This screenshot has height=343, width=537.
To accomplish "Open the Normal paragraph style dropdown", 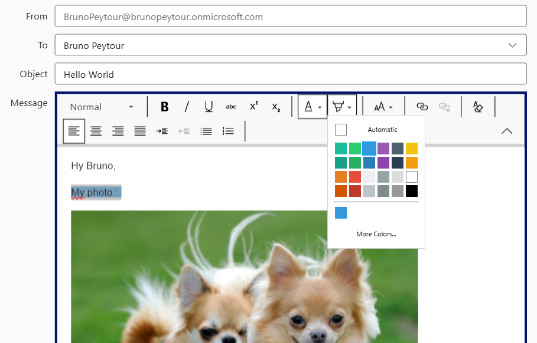I will tap(102, 107).
